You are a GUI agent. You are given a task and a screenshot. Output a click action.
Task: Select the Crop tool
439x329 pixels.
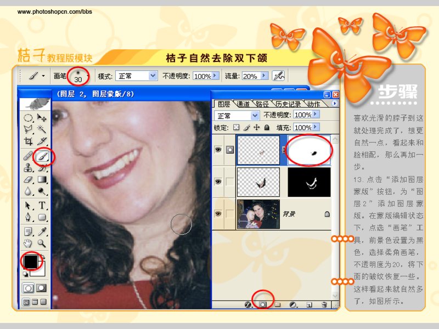click(29, 141)
